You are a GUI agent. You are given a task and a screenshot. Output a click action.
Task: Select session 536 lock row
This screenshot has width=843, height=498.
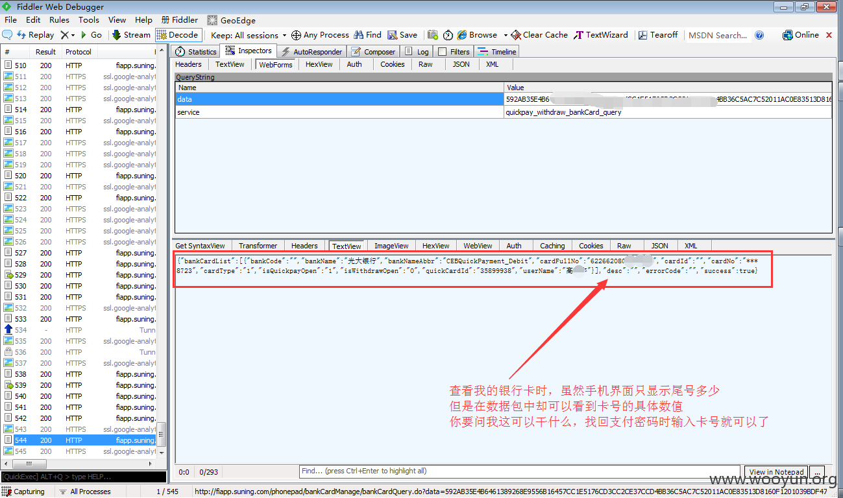(x=79, y=352)
